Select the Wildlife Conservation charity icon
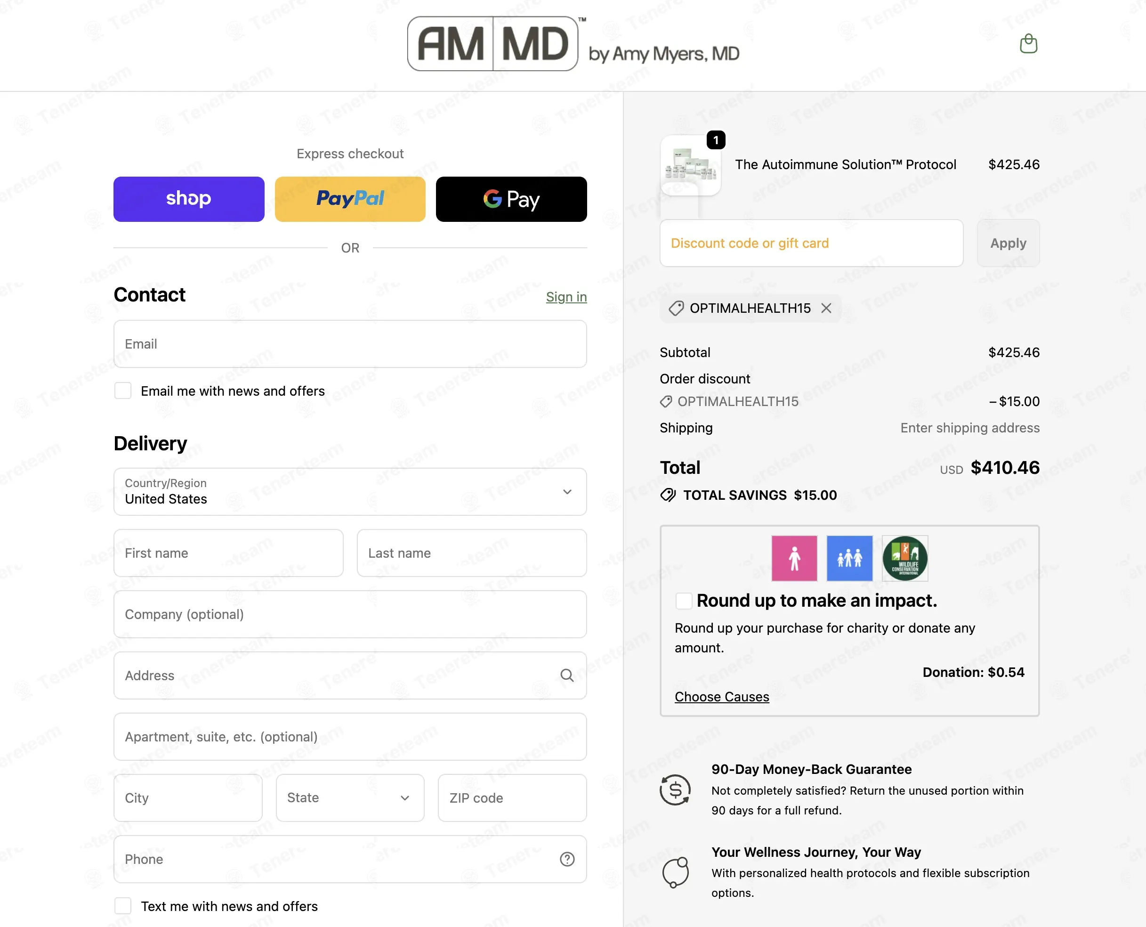 coord(905,559)
